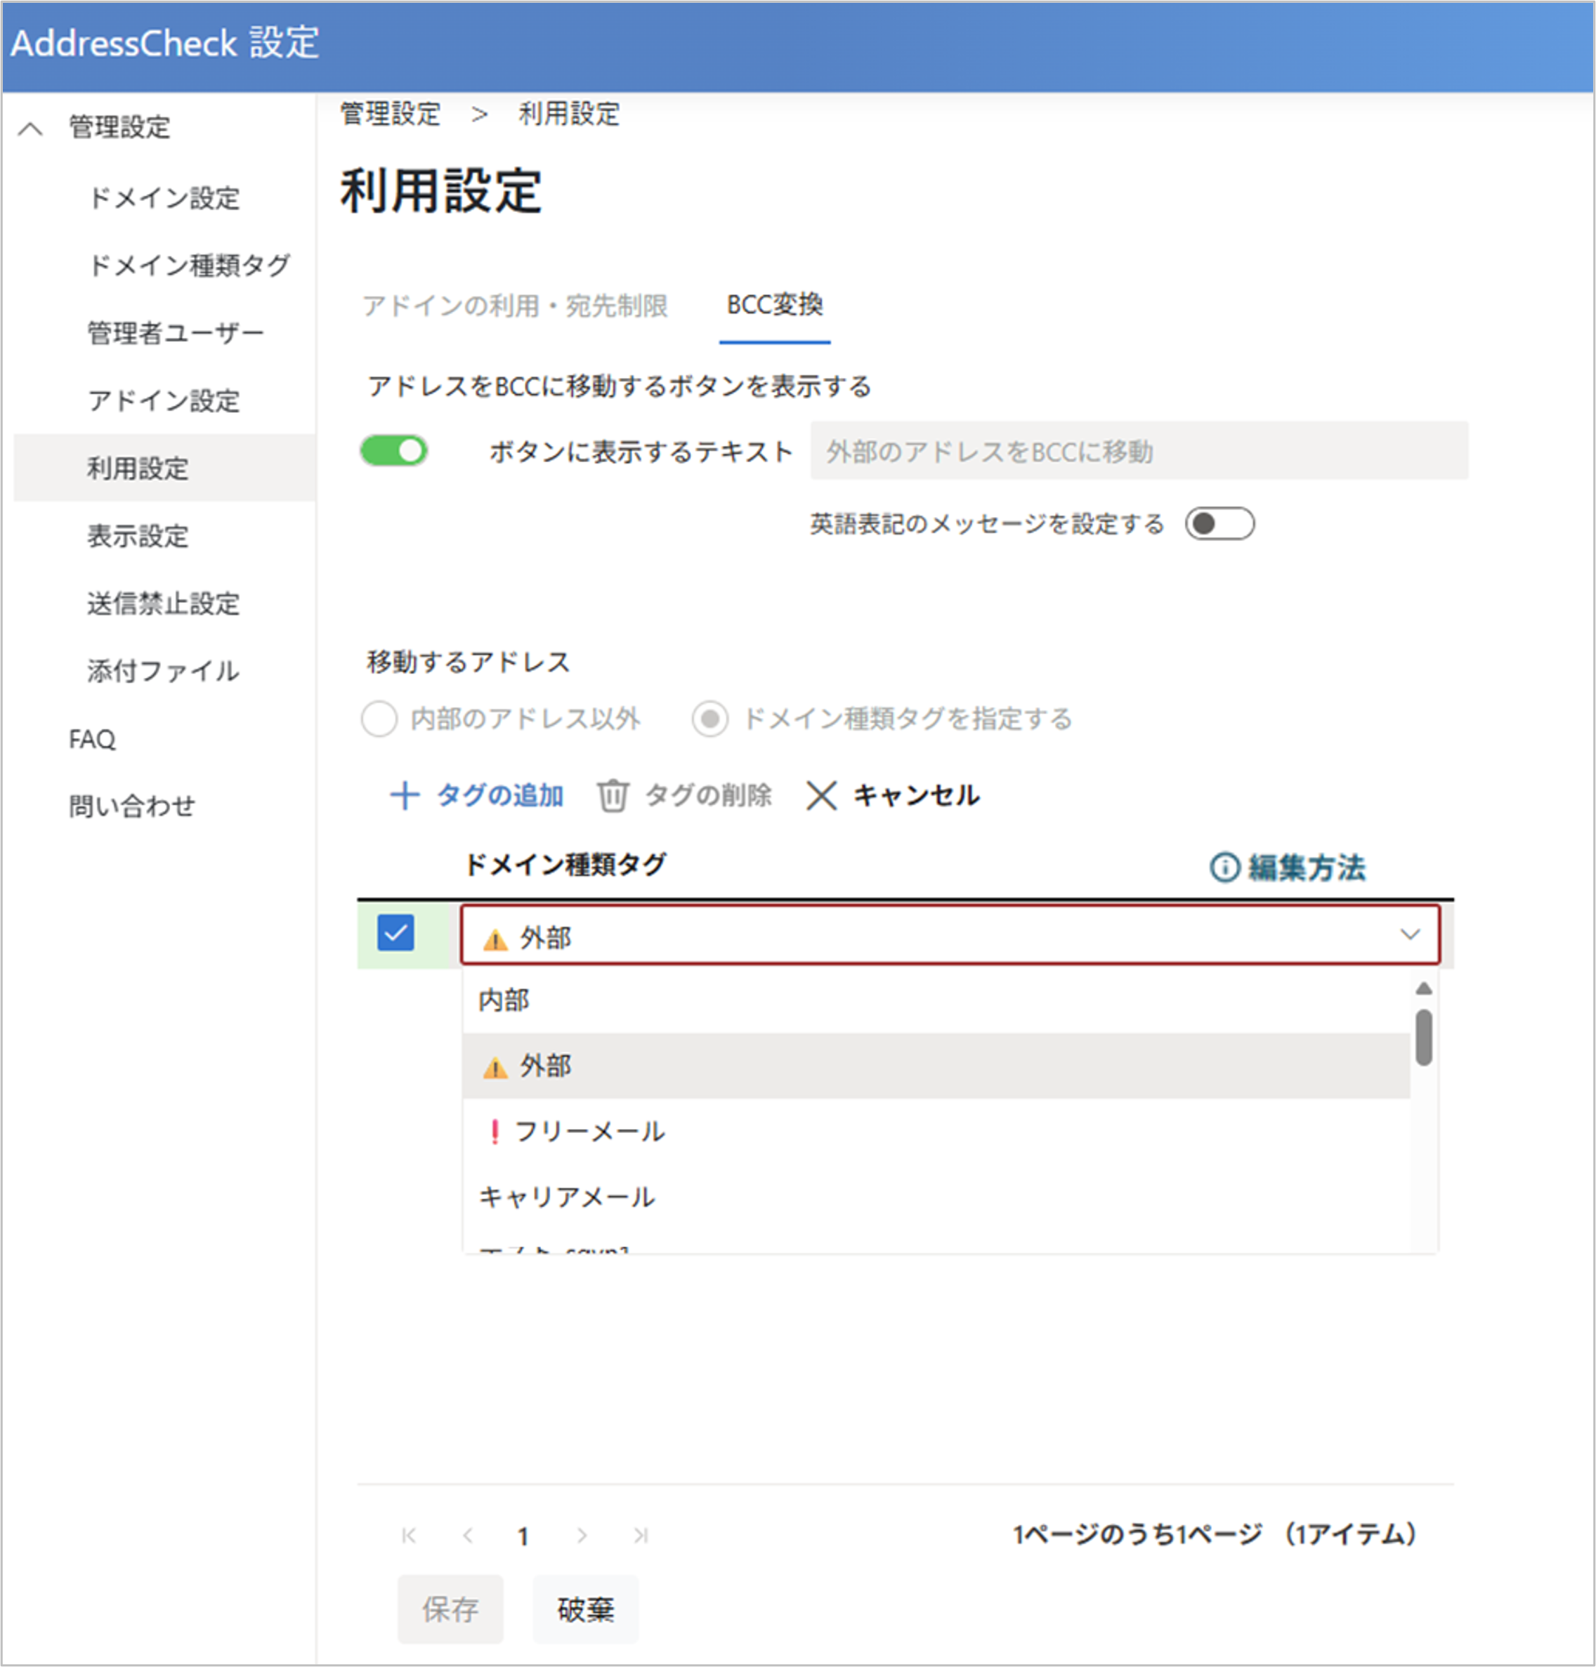
Task: Click the info icon next to 編集方法
Action: (1224, 868)
